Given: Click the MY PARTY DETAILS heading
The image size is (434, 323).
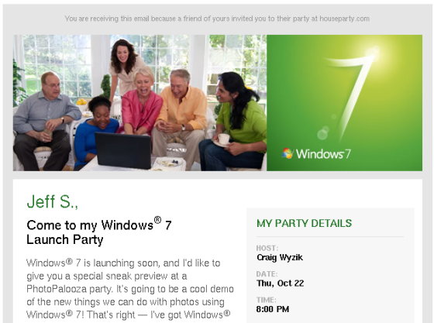Looking at the screenshot, I should pos(304,223).
